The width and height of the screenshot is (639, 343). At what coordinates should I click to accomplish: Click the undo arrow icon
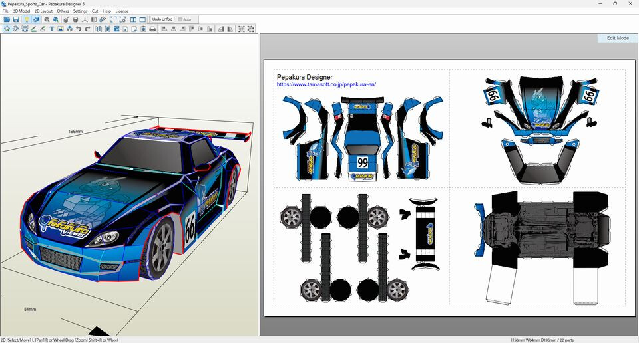pos(79,29)
